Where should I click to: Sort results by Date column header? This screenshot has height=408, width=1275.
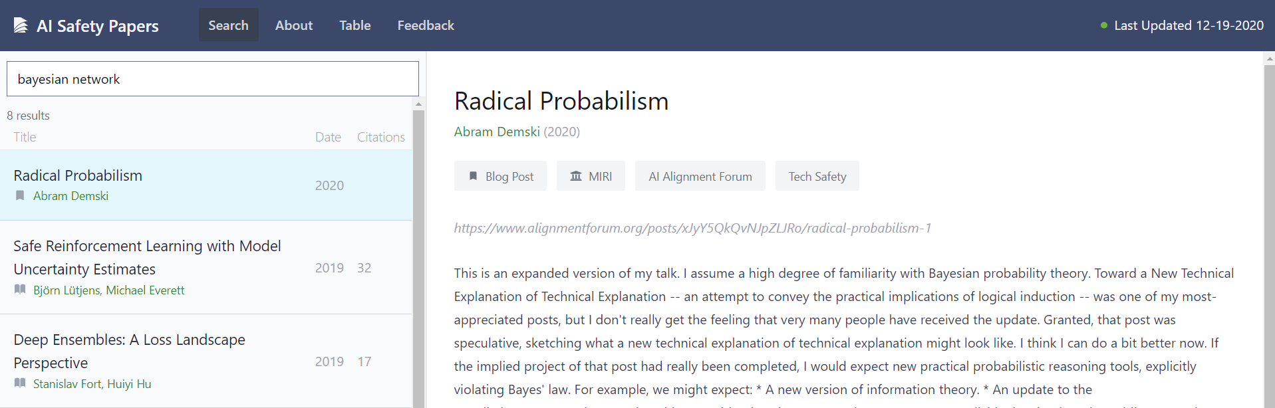pyautogui.click(x=328, y=137)
